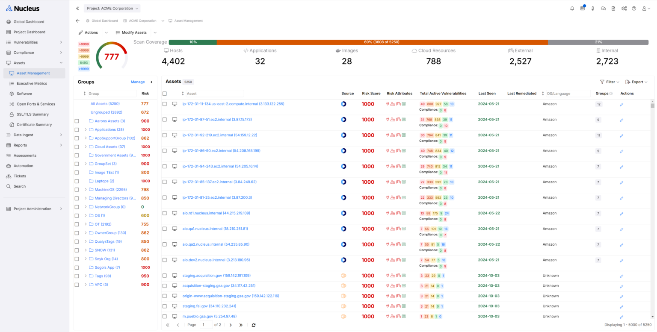Viewport: 657px width, 332px height.
Task: Refresh the asset list with the reload icon
Action: click(x=253, y=325)
